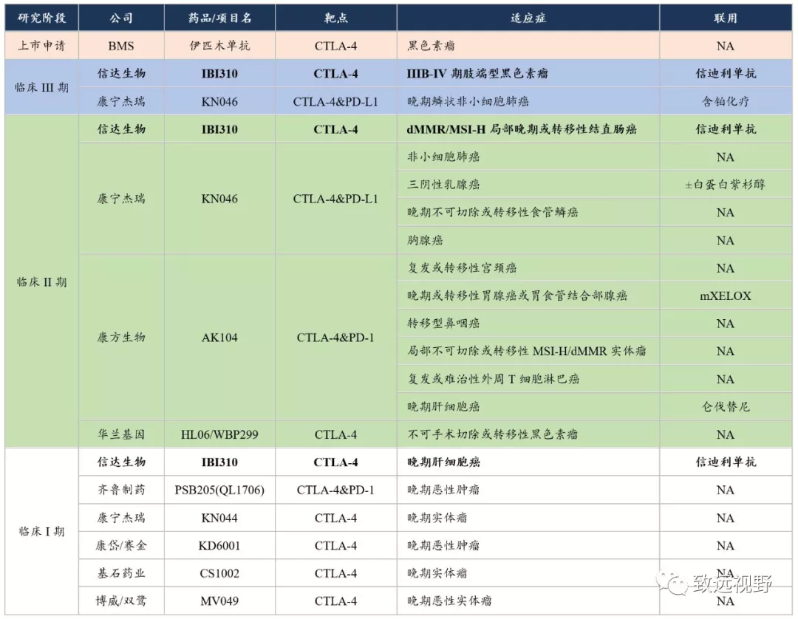
Task: Click 晚期肝细胞癌 in the 临床 I 期 section
Action: 528,462
